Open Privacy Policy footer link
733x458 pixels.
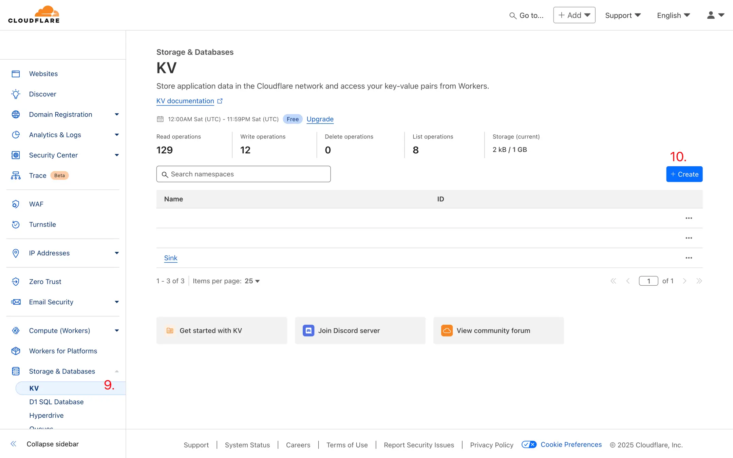[x=492, y=445]
